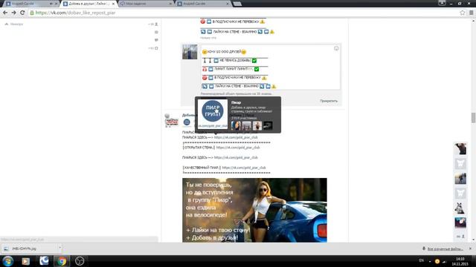Close the 'Добавь в друзья' tab
Screen dimensions: 476x267
[114, 4]
